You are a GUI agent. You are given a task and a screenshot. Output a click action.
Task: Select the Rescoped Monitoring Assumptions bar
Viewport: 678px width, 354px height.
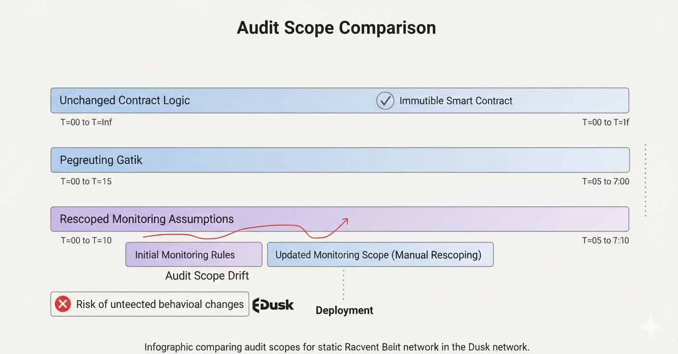pos(433,219)
